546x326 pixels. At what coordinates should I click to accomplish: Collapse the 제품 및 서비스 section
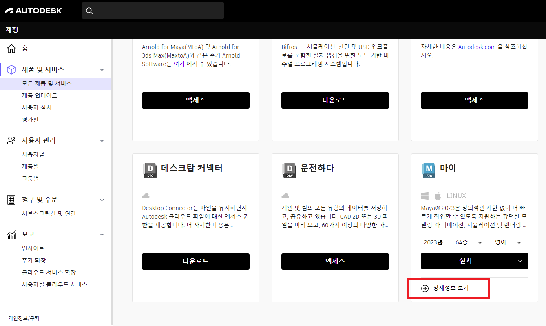pyautogui.click(x=102, y=70)
